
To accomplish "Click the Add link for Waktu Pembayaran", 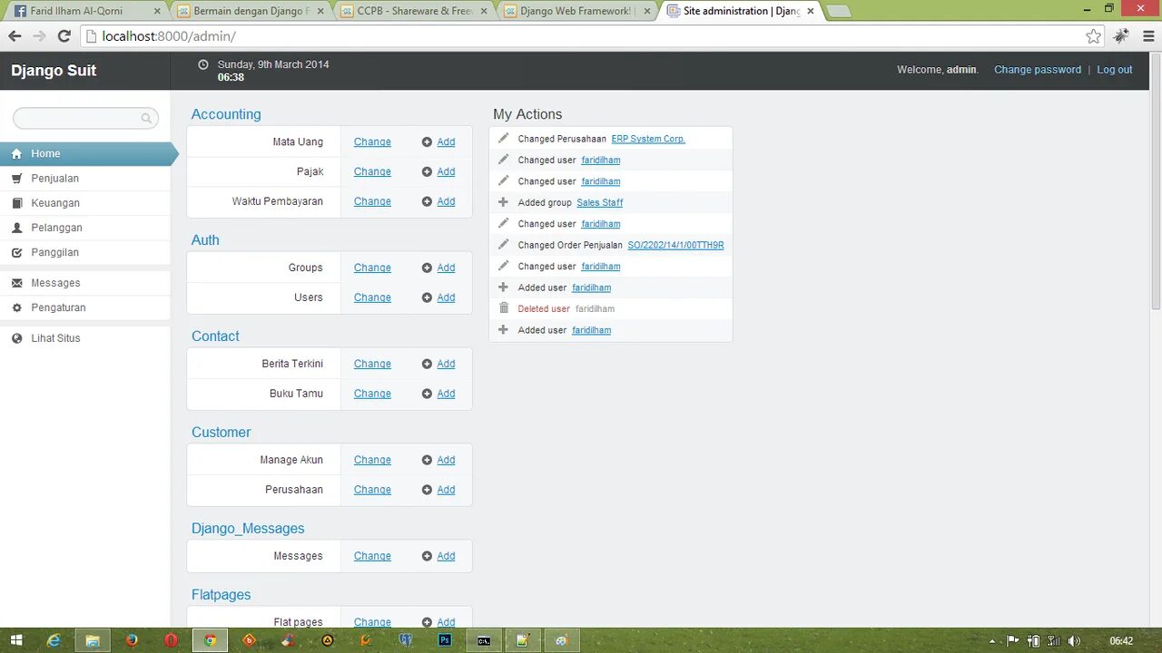I will (446, 202).
